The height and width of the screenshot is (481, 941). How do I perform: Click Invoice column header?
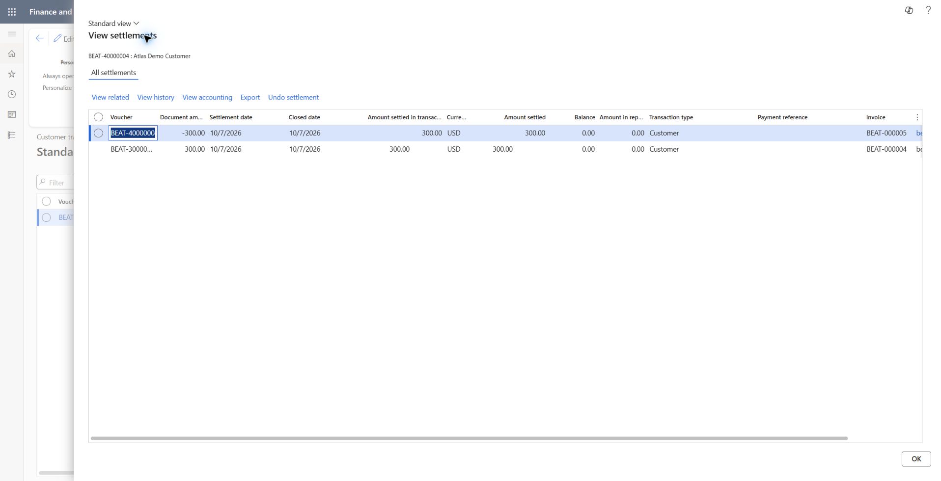coord(876,117)
